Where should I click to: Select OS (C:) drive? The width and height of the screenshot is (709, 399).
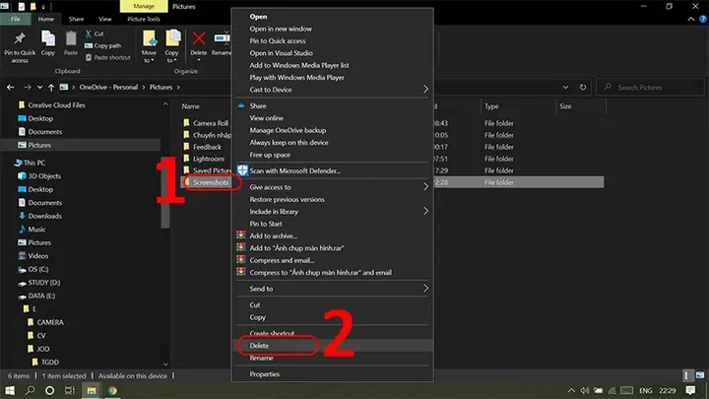pyautogui.click(x=38, y=269)
